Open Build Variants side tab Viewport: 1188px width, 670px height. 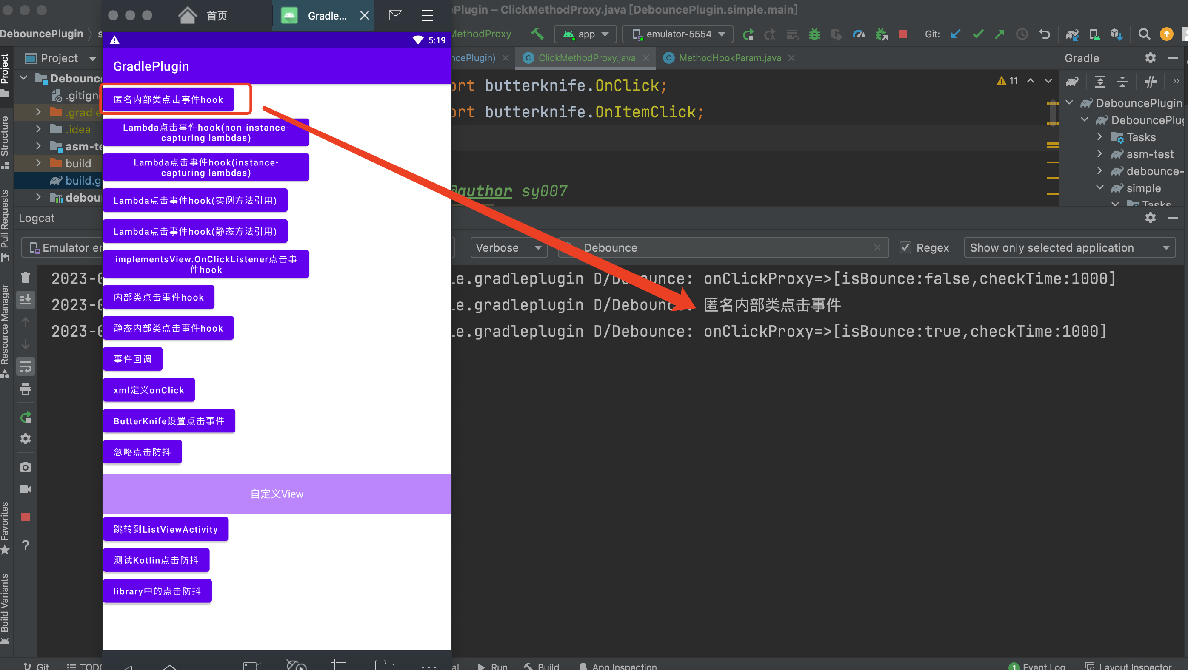click(x=6, y=608)
